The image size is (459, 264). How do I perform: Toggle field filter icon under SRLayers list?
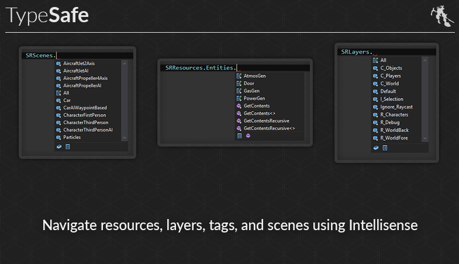[x=376, y=148]
